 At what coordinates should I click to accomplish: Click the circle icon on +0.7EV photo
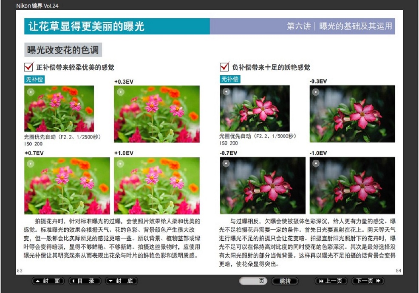(31, 163)
